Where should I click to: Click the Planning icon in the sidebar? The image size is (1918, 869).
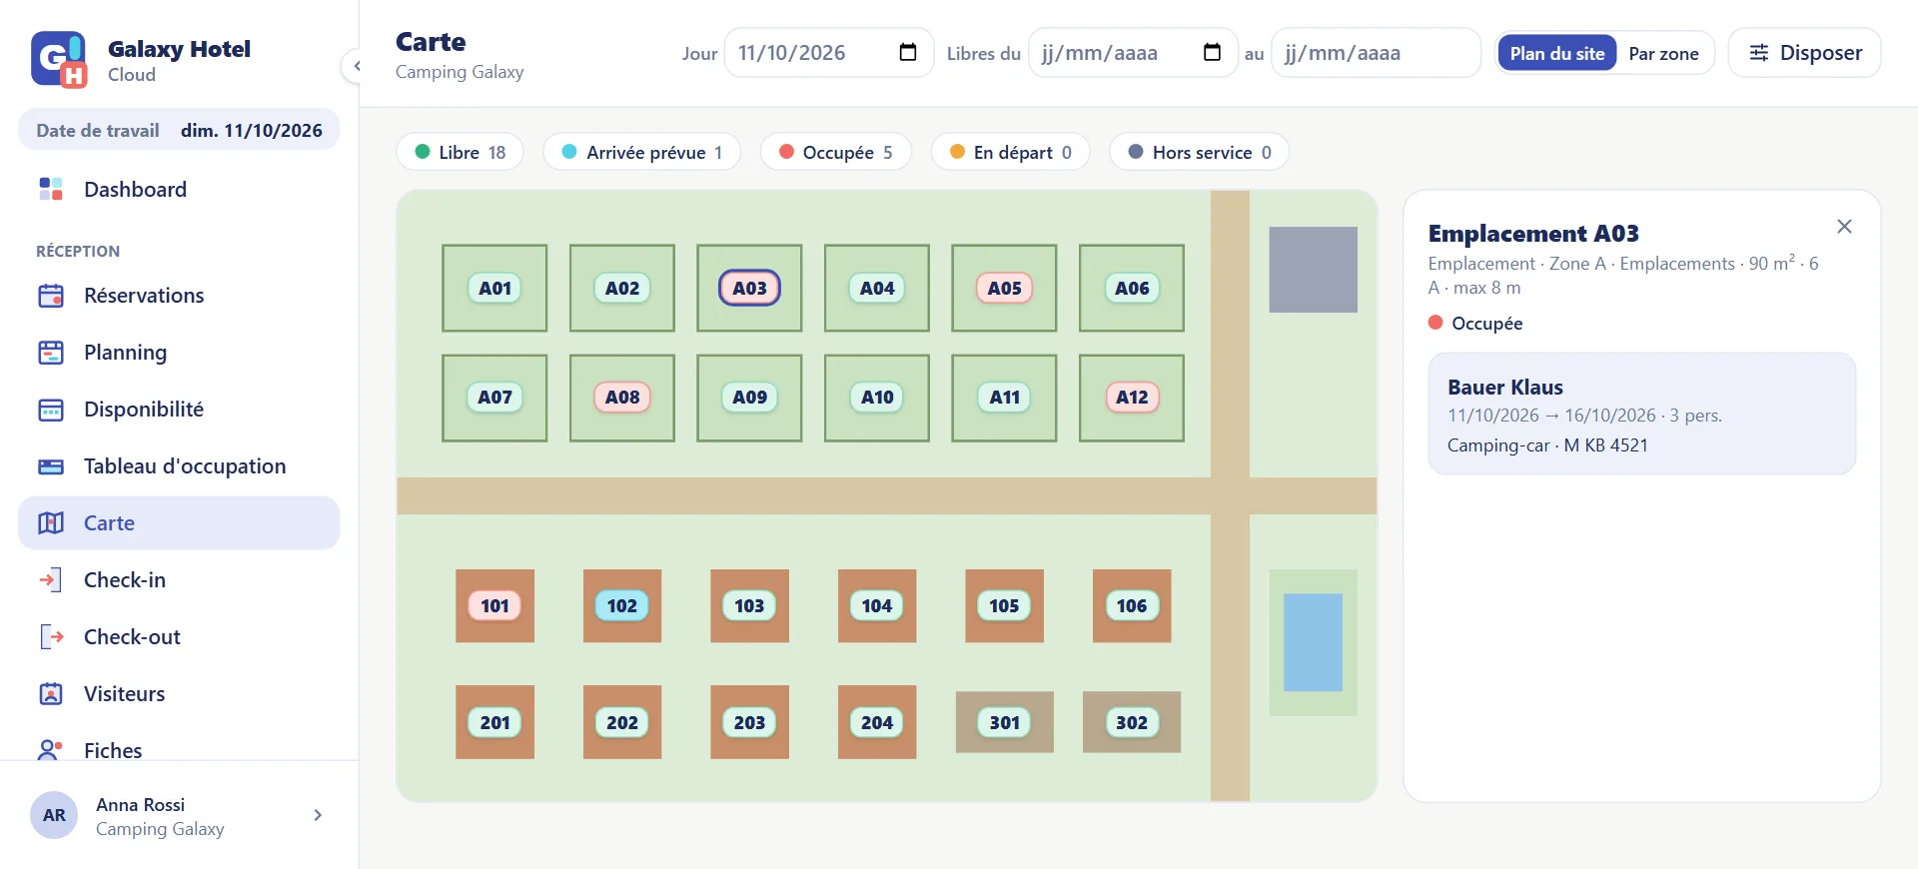(x=51, y=353)
